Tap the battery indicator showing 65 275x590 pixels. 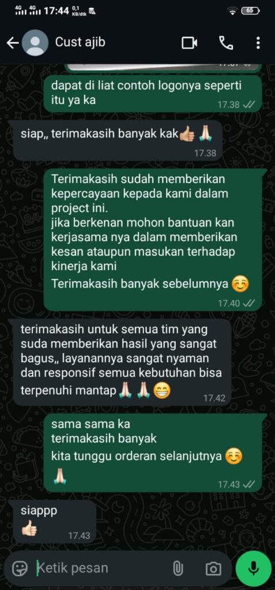(x=250, y=10)
